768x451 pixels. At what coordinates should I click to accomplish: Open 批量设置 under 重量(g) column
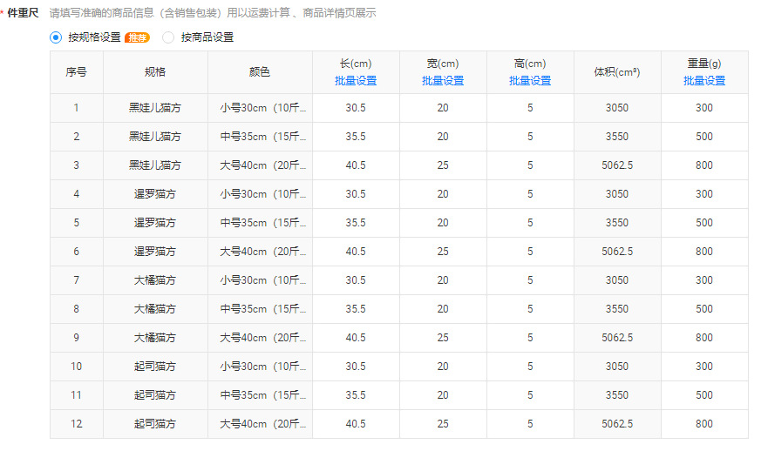click(704, 81)
